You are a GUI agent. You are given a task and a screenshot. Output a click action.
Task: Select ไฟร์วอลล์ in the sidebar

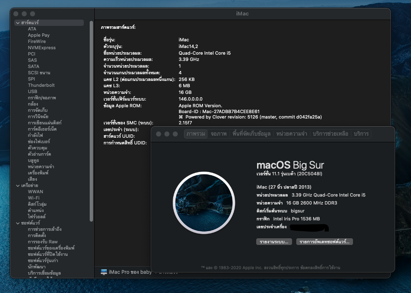click(x=36, y=217)
